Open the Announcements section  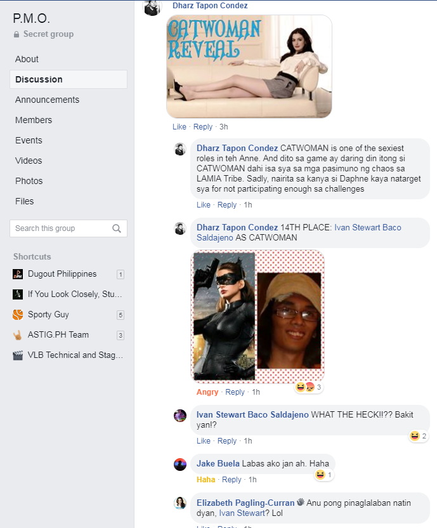click(x=47, y=100)
